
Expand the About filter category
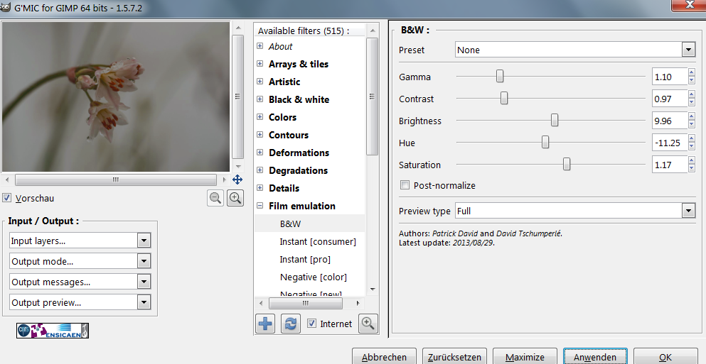pyautogui.click(x=260, y=46)
